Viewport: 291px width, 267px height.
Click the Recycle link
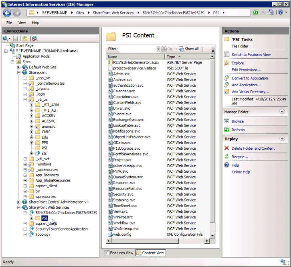tap(240, 157)
